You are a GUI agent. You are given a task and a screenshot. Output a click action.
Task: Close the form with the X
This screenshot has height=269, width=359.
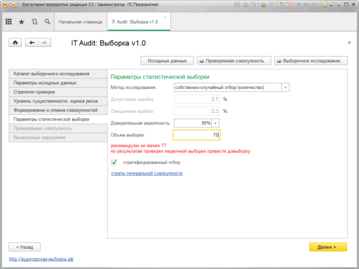point(349,43)
